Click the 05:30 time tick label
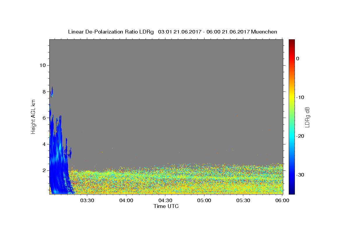350x233 pixels. pos(243,201)
